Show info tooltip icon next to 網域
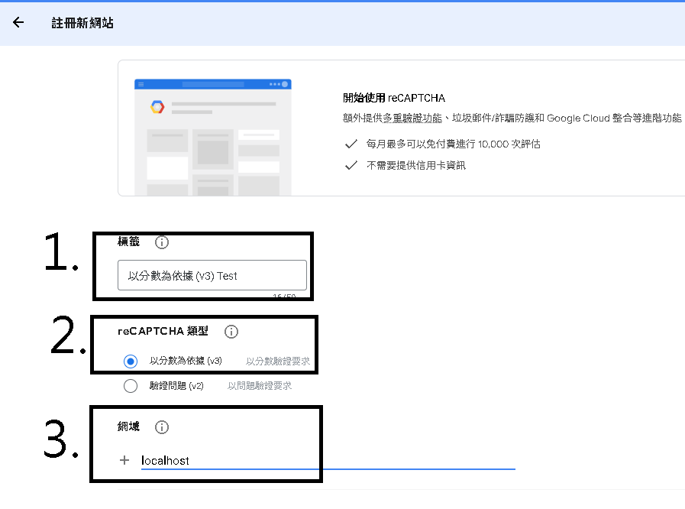 pyautogui.click(x=162, y=427)
